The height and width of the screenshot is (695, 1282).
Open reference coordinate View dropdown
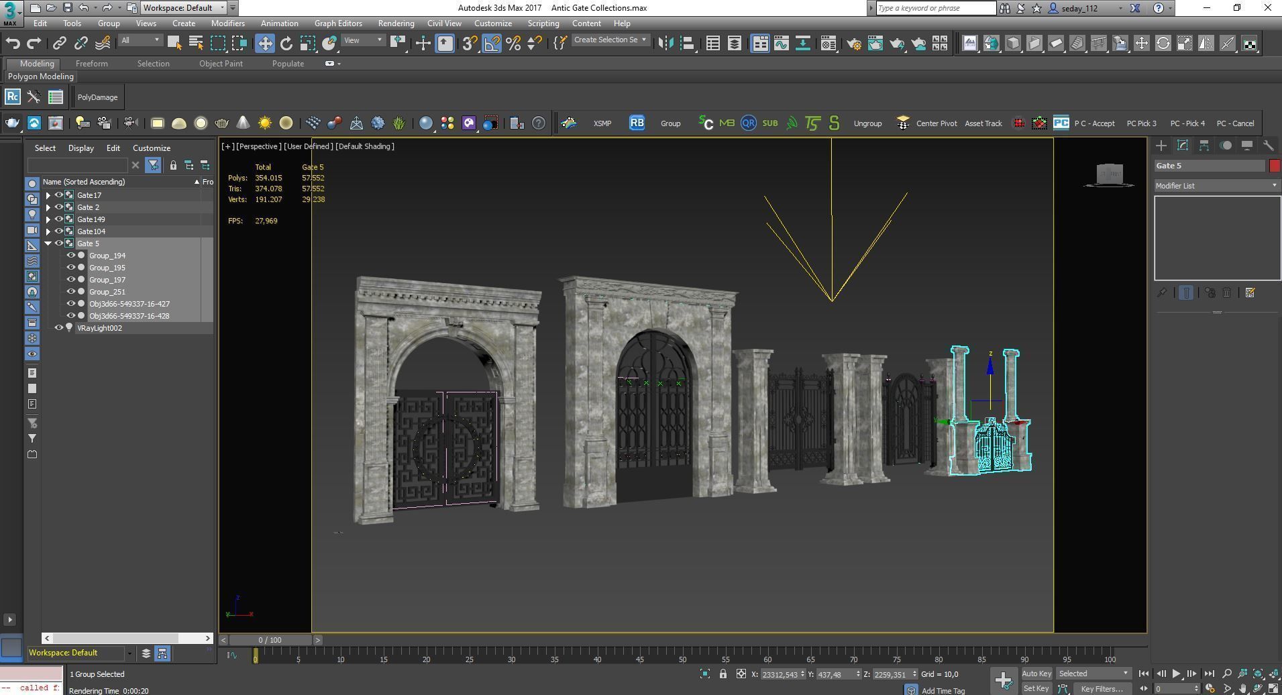(363, 40)
